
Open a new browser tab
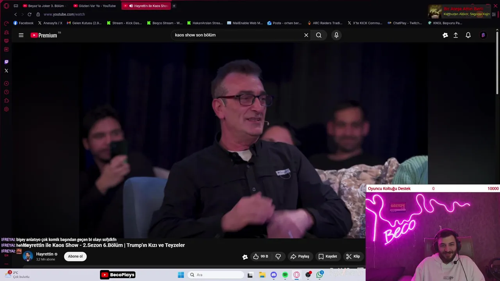174,6
